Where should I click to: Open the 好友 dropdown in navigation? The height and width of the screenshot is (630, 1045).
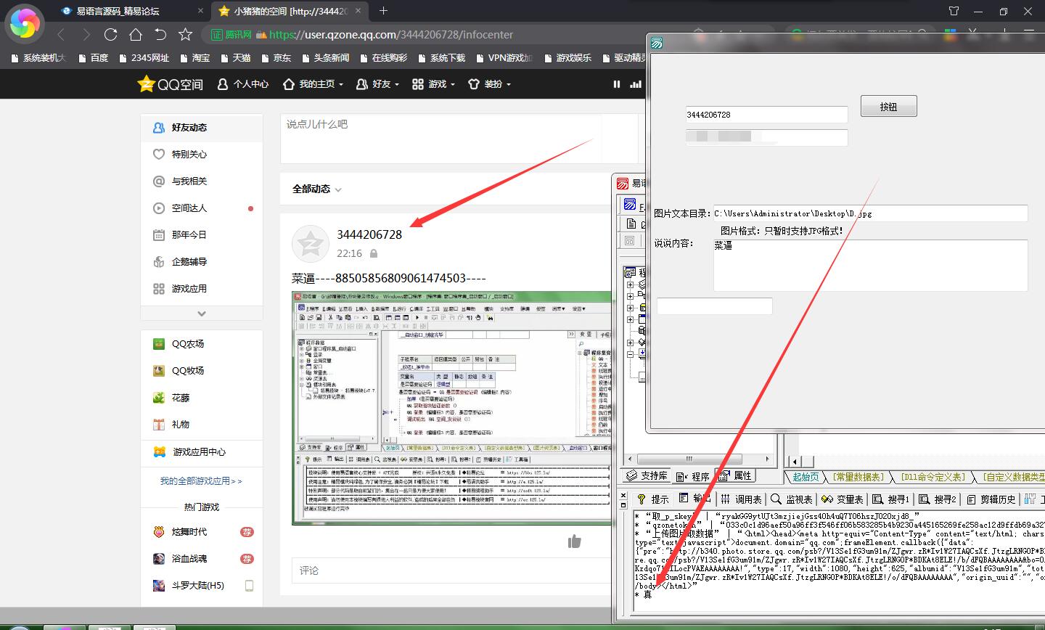pos(378,84)
